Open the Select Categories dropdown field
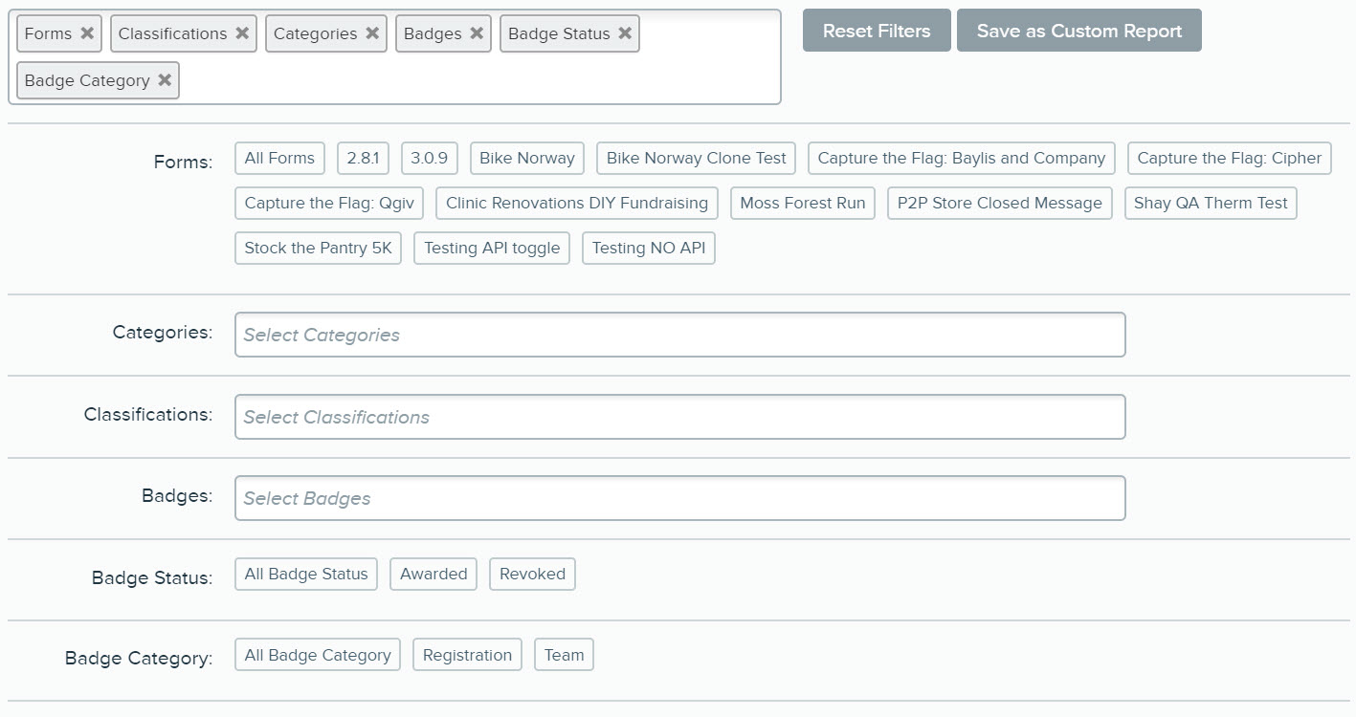Image resolution: width=1356 pixels, height=717 pixels. 680,335
